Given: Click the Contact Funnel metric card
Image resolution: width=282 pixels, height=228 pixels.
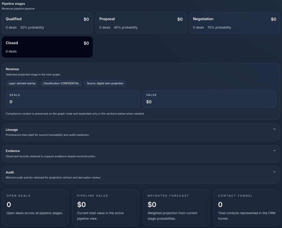Looking at the screenshot, I should [247, 208].
